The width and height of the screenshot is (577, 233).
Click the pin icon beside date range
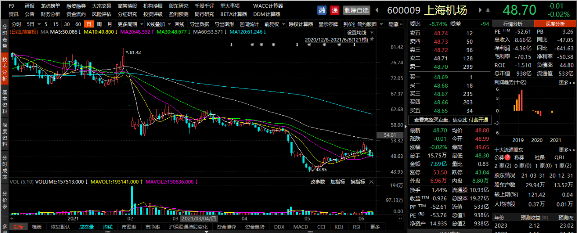coord(372,40)
